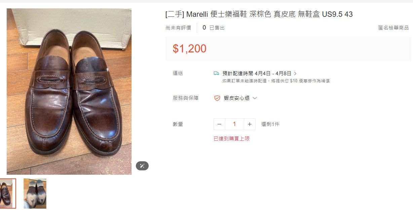The height and width of the screenshot is (210, 413).
Task: Click the 還剩1件 stock remaining text
Action: tap(270, 124)
